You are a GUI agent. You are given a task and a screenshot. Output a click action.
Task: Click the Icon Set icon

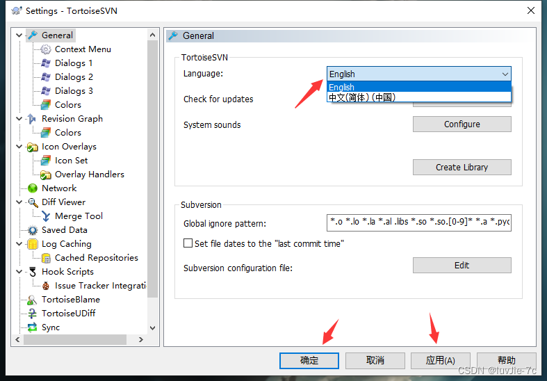[x=46, y=161]
